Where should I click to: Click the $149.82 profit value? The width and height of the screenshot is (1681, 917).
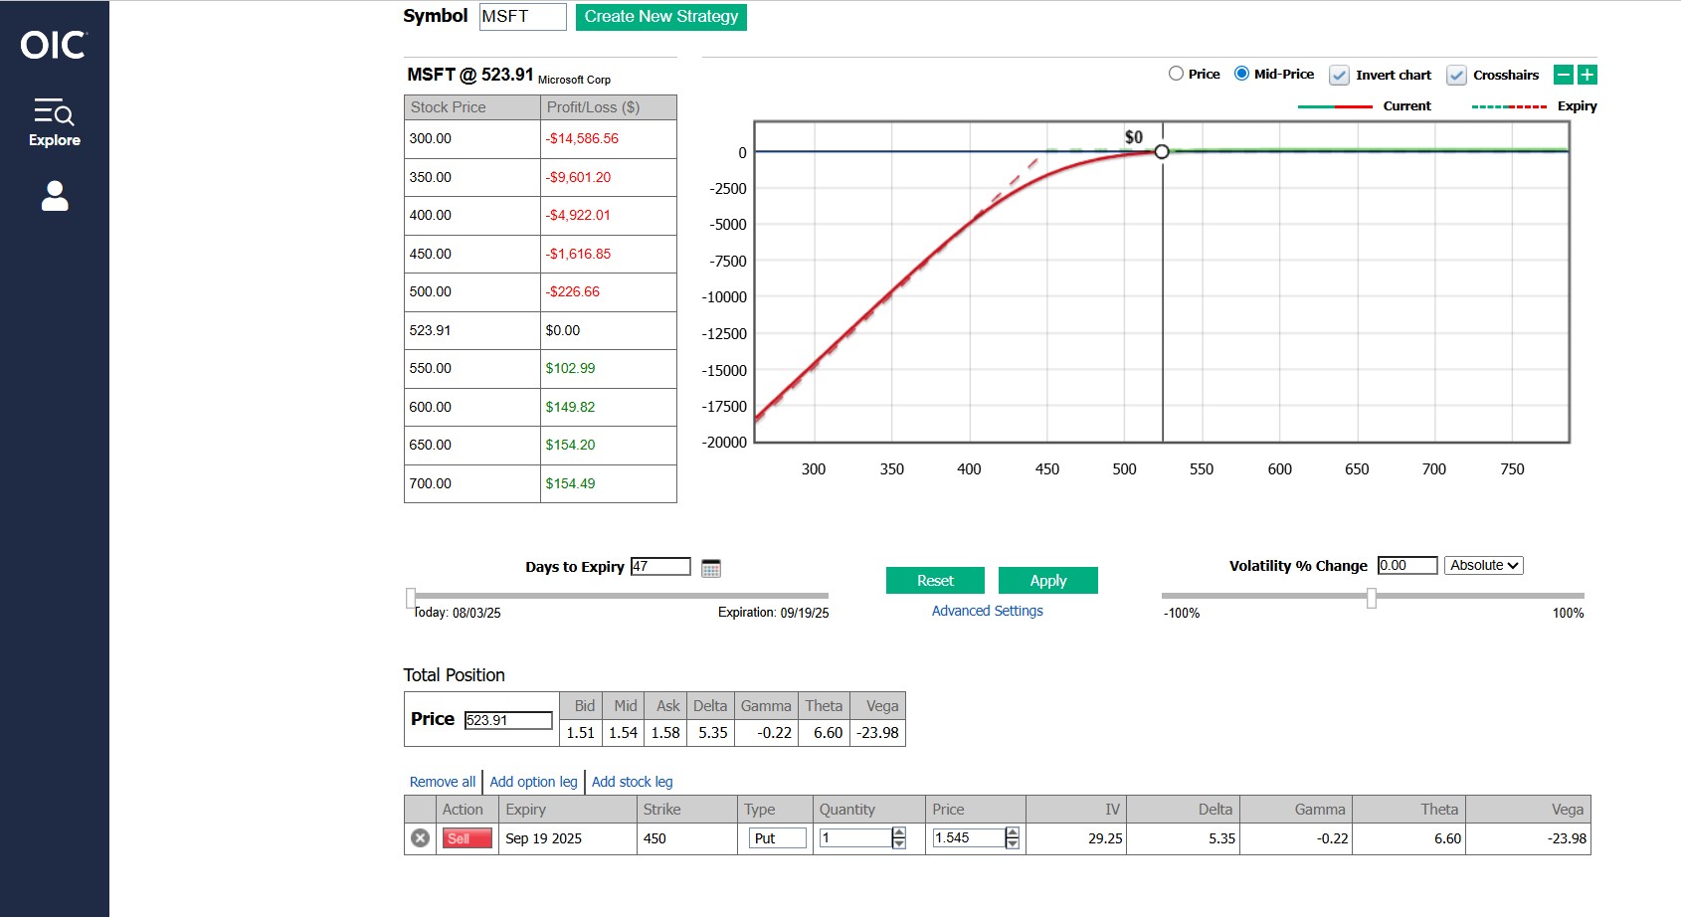click(x=570, y=407)
